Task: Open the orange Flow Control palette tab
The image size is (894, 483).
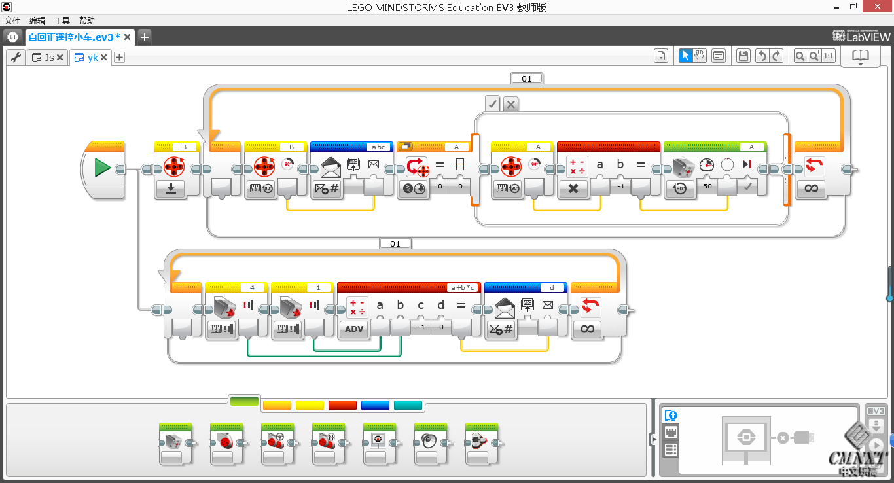Action: pos(277,406)
